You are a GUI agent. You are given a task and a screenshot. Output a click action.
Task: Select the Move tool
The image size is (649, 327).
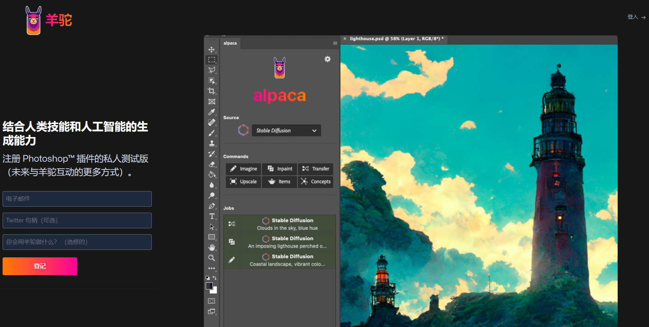[211, 50]
